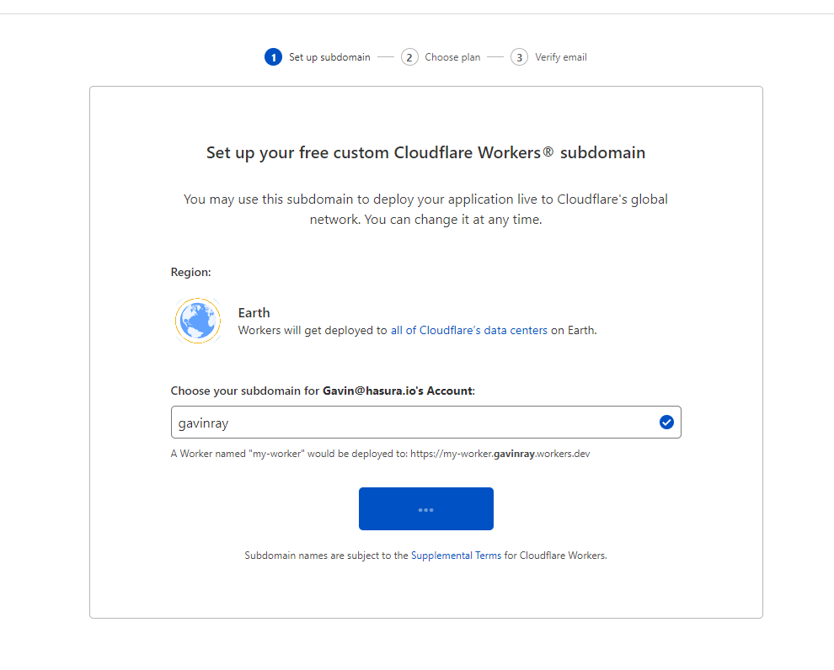834x670 pixels.
Task: Open the "all of Cloudflare's data centers" link
Action: coord(468,330)
